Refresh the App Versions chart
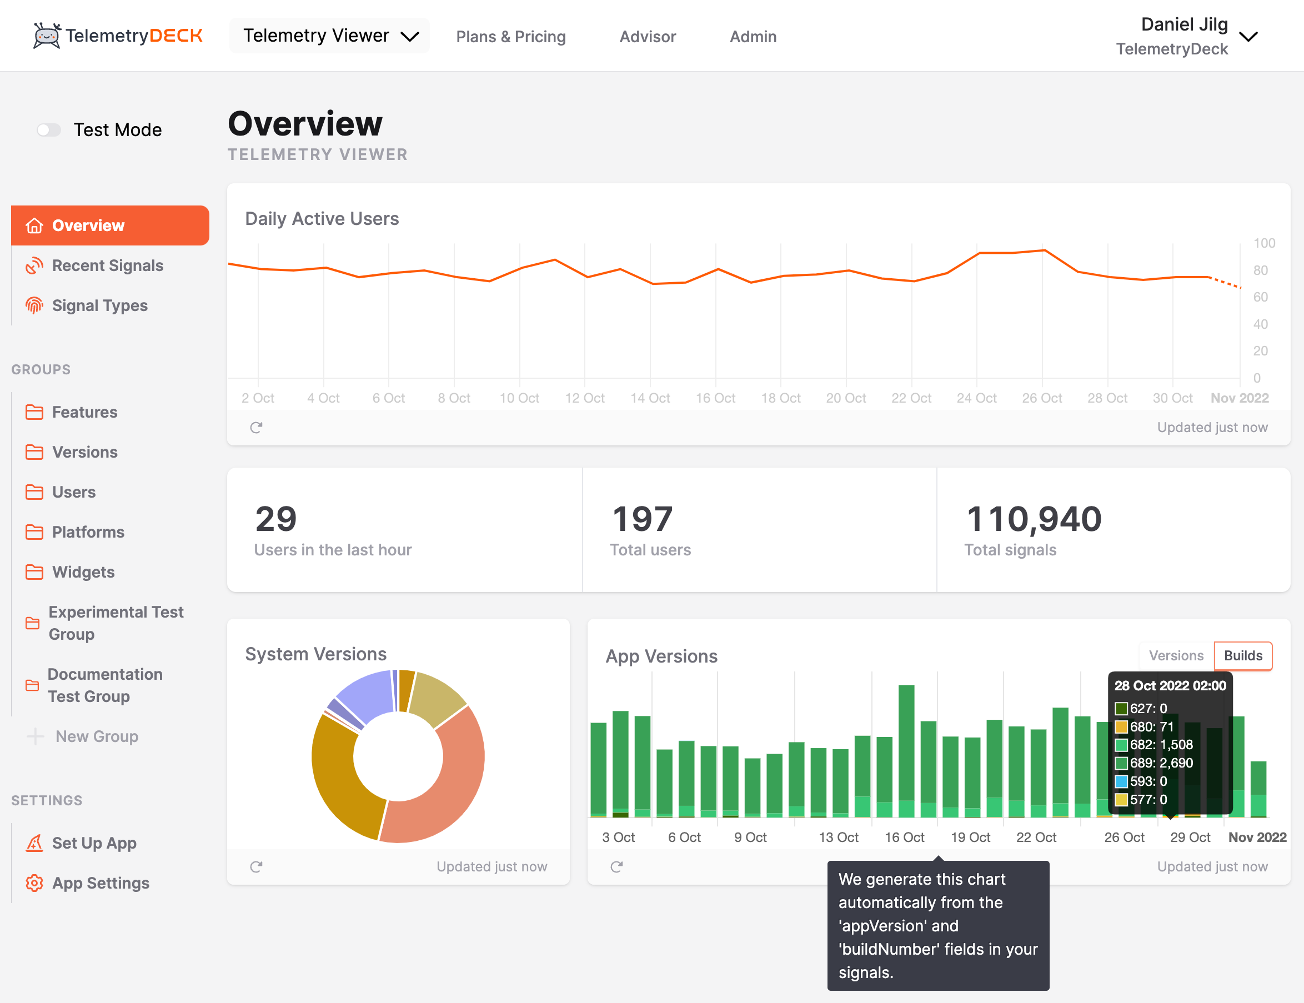Screen dimensions: 1304x1003 pyautogui.click(x=617, y=867)
